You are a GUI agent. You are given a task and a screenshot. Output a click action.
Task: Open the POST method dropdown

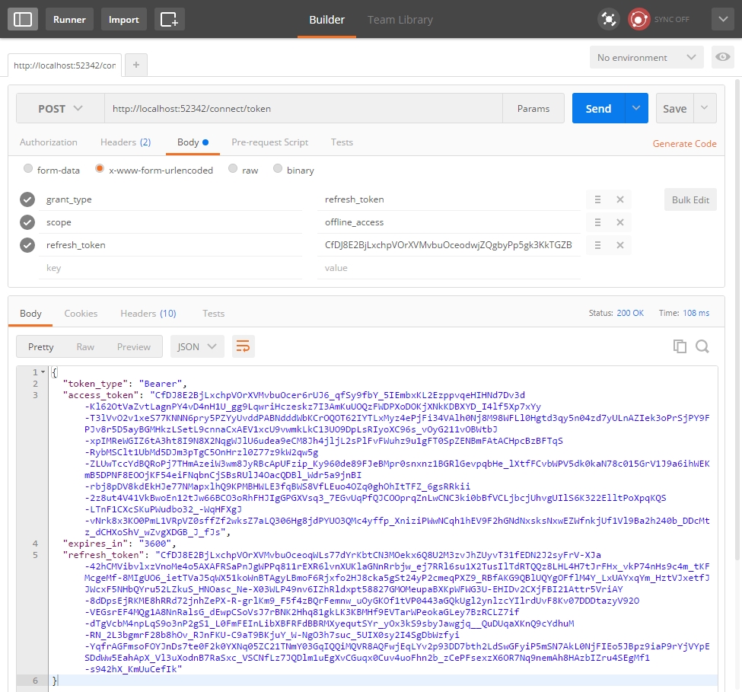click(61, 109)
